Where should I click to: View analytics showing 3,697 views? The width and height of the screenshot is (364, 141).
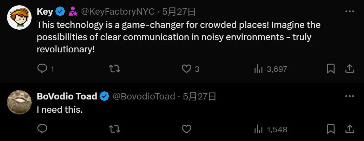[x=271, y=69]
